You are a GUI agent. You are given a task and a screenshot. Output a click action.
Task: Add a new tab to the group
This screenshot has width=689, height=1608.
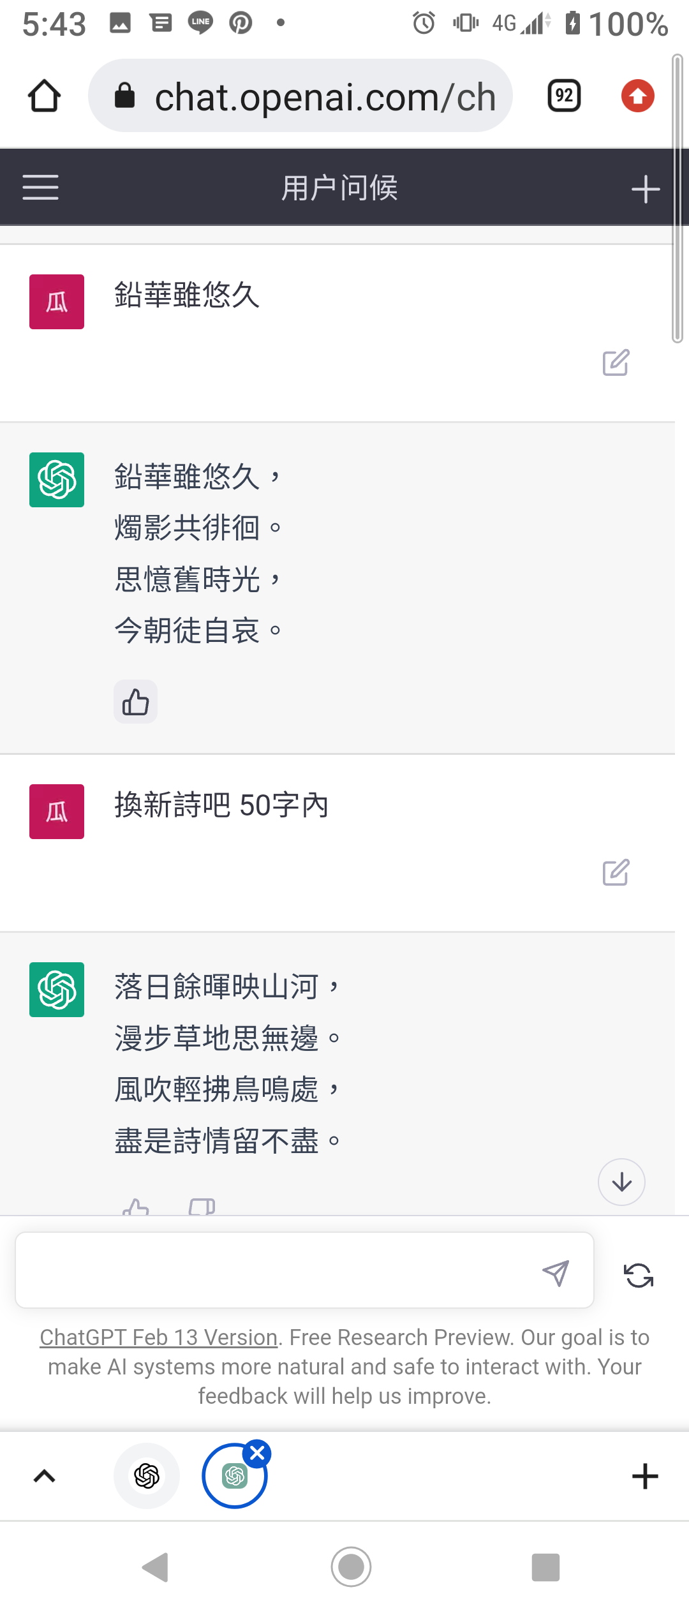click(x=645, y=1476)
